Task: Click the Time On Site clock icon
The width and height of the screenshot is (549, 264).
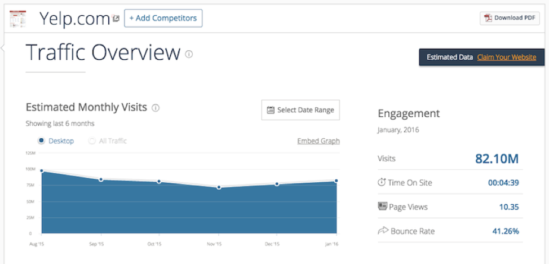Action: pos(382,182)
